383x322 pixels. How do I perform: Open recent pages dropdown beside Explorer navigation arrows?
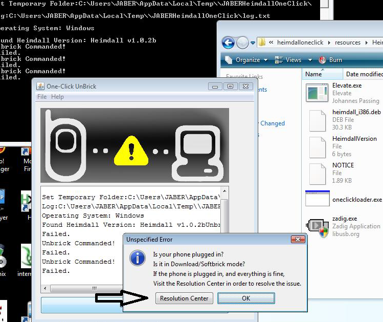point(253,43)
